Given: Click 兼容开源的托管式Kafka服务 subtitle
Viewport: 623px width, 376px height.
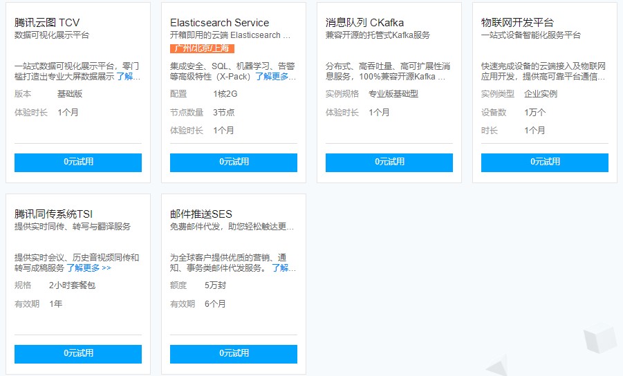Looking at the screenshot, I should pos(378,35).
